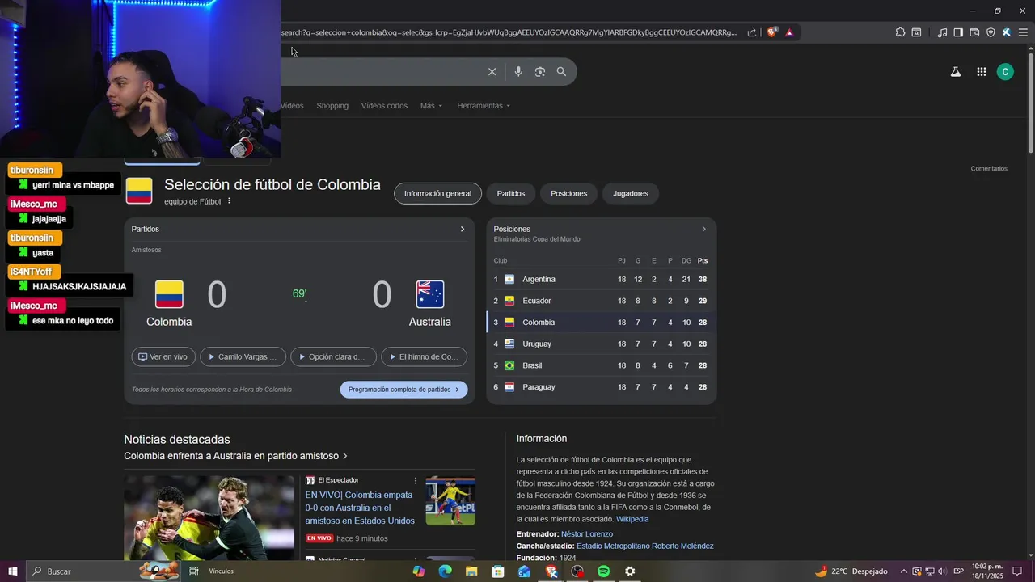
Task: Select the Ecuador row in standings
Action: pos(601,301)
